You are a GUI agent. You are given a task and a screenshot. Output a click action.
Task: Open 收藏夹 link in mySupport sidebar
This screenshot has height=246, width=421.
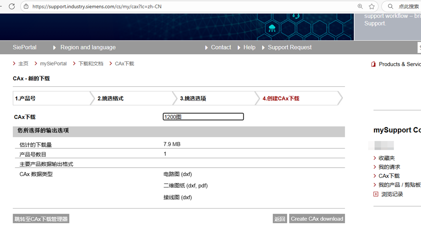tap(386, 158)
